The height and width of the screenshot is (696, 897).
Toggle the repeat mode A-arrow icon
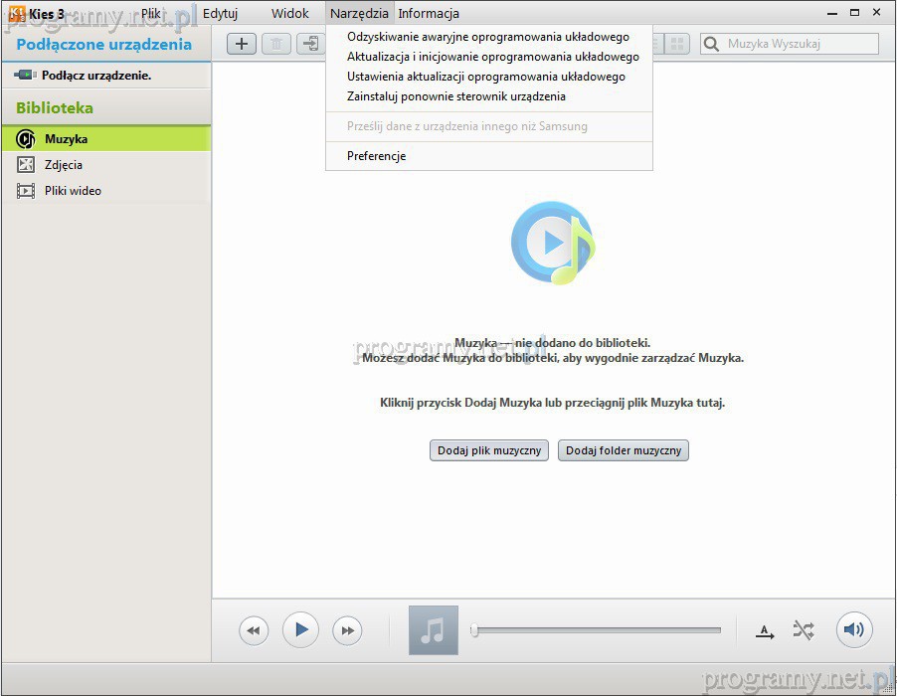tap(765, 630)
